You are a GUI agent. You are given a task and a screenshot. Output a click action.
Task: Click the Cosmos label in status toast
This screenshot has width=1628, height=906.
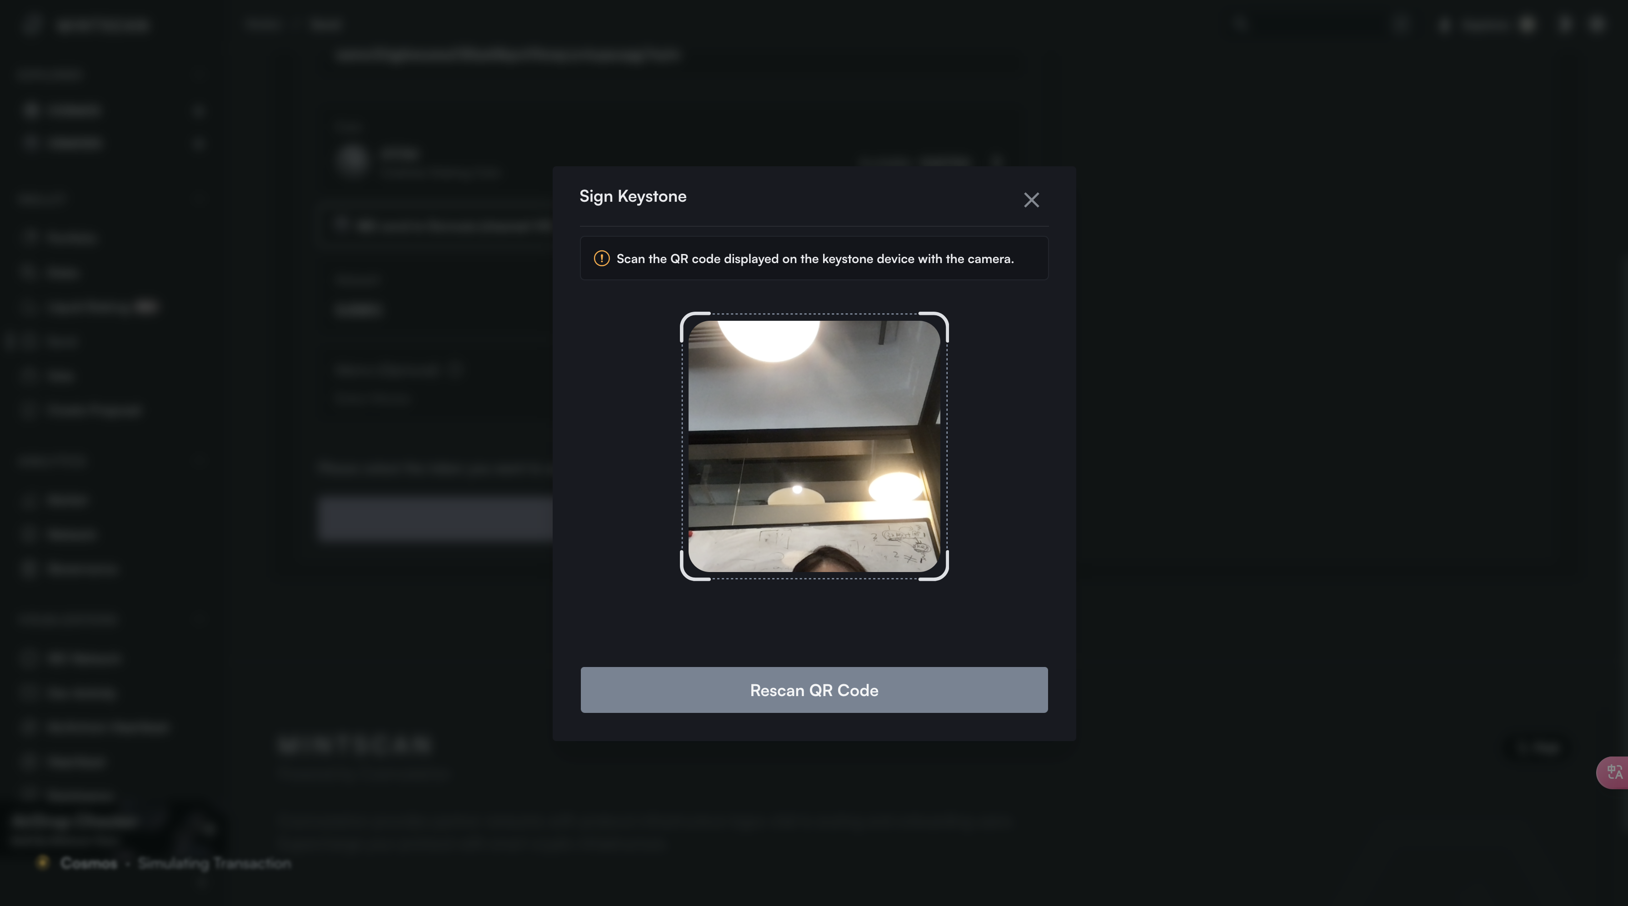pos(89,863)
